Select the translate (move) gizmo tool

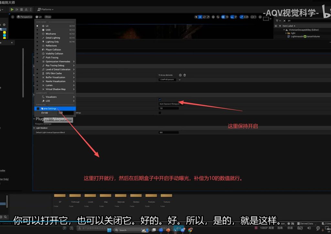pos(200,17)
